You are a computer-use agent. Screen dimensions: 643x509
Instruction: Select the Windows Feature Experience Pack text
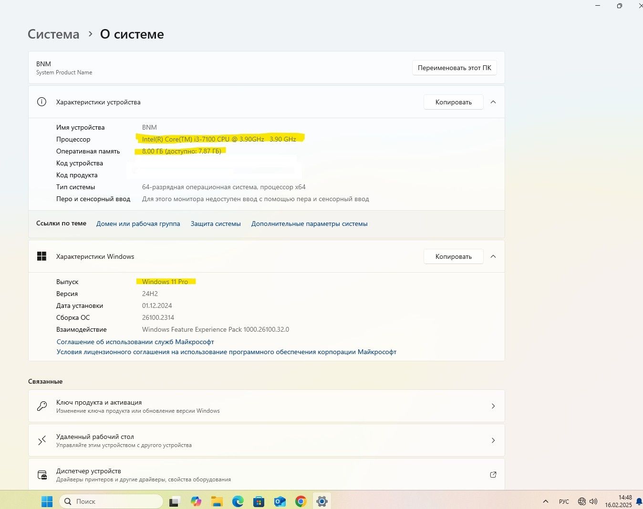coord(216,329)
